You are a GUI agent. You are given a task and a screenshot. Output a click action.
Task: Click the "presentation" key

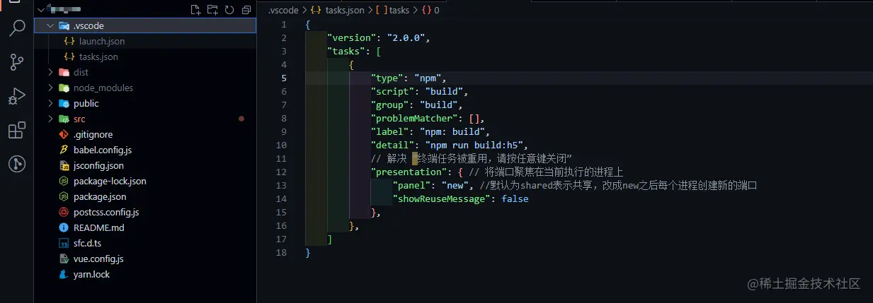click(411, 172)
